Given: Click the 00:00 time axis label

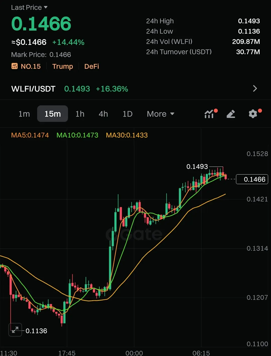Looking at the screenshot, I should point(134,353).
